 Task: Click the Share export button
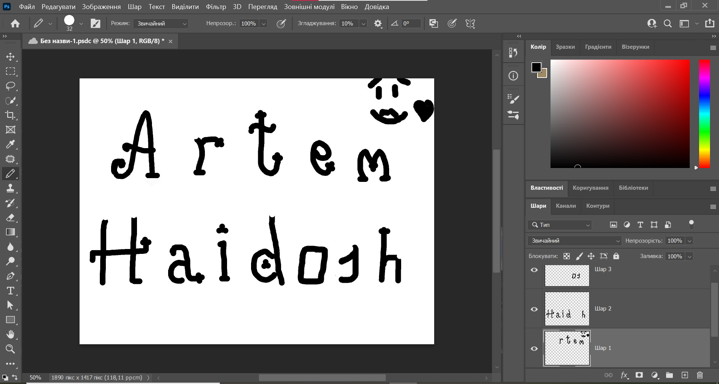(710, 23)
